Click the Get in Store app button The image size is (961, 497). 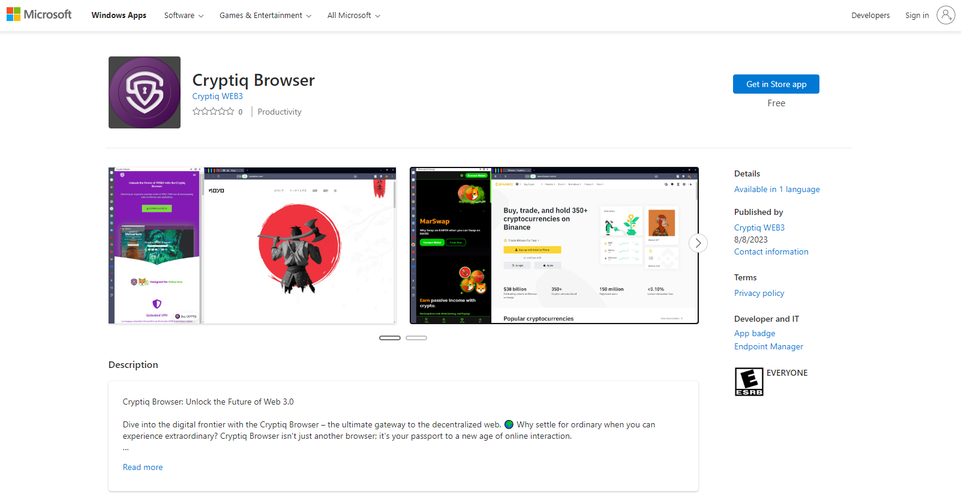pyautogui.click(x=776, y=84)
